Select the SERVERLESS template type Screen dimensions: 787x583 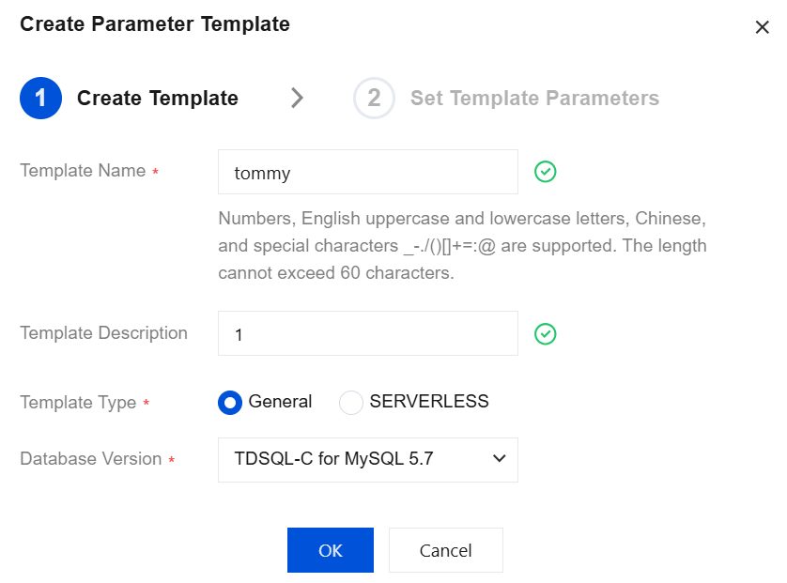[x=350, y=403]
